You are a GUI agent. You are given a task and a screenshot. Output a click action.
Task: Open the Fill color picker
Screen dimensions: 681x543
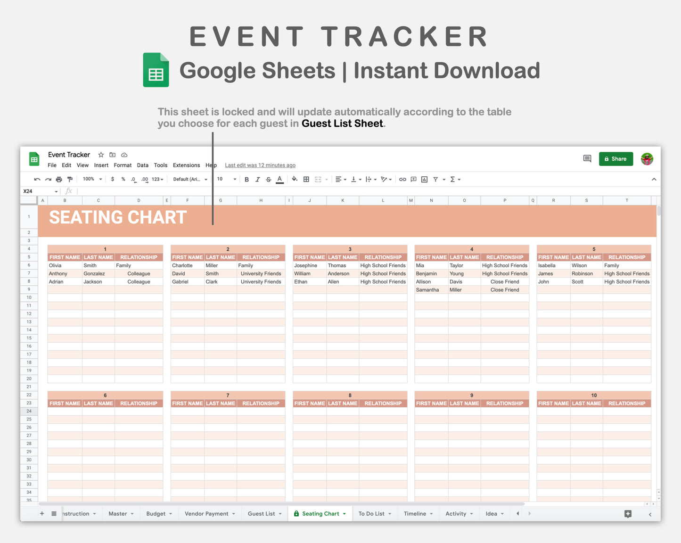294,179
